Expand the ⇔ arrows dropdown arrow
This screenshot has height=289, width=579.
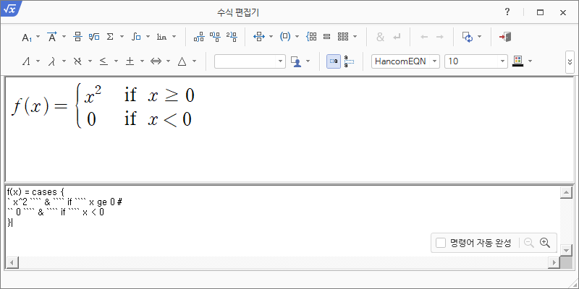click(168, 61)
